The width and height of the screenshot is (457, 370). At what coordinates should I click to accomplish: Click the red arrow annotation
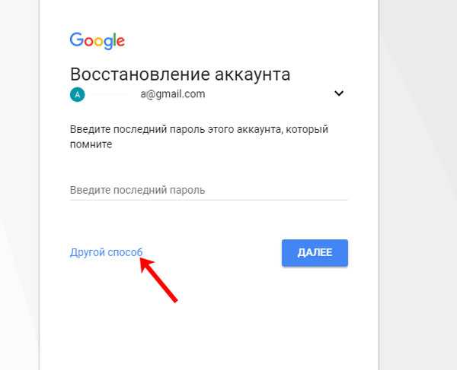[158, 280]
